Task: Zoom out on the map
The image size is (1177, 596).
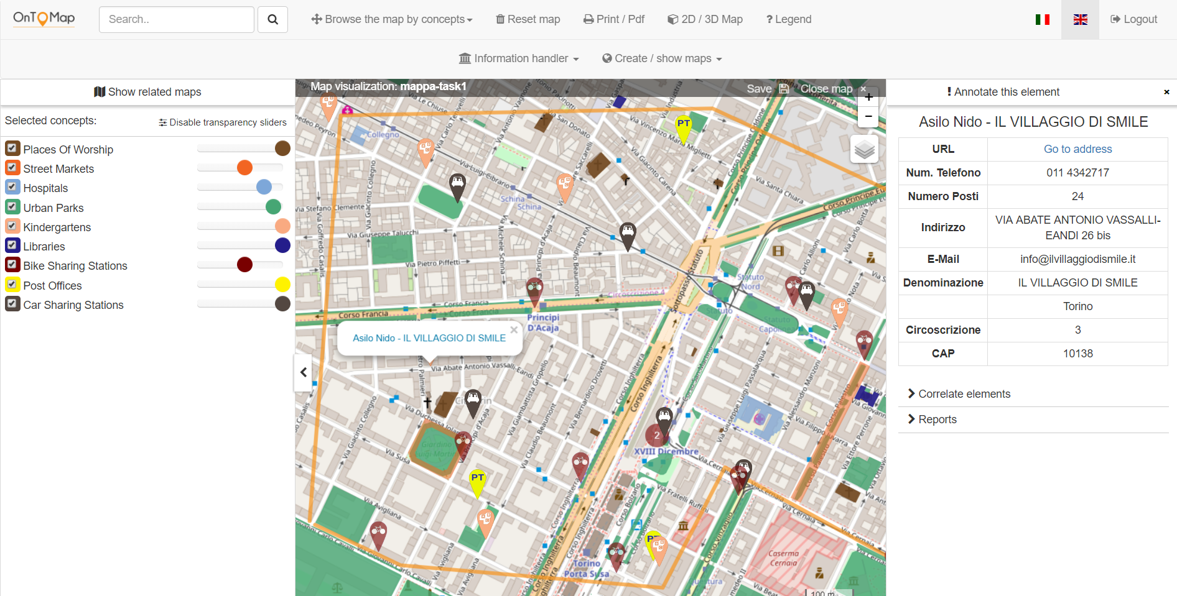Action: tap(868, 117)
